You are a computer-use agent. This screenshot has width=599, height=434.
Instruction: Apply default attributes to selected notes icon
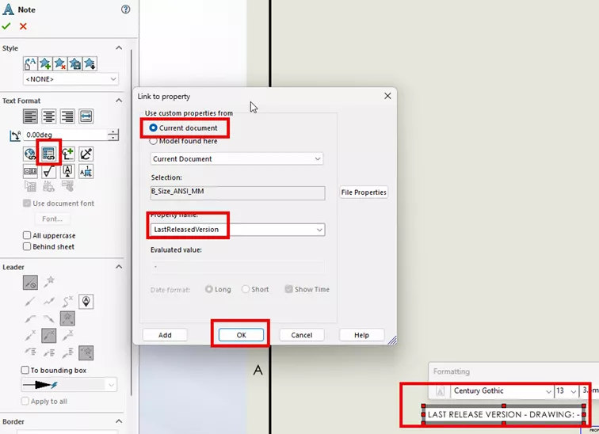click(x=30, y=63)
